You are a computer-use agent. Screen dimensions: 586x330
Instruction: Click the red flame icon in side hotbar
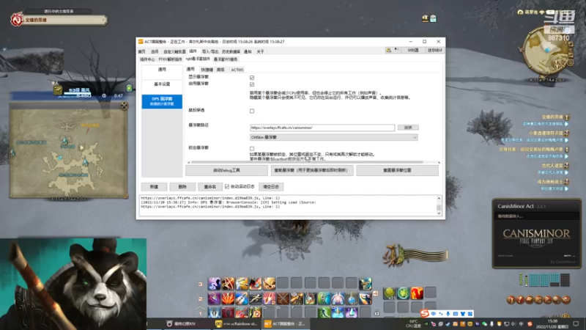click(x=417, y=293)
